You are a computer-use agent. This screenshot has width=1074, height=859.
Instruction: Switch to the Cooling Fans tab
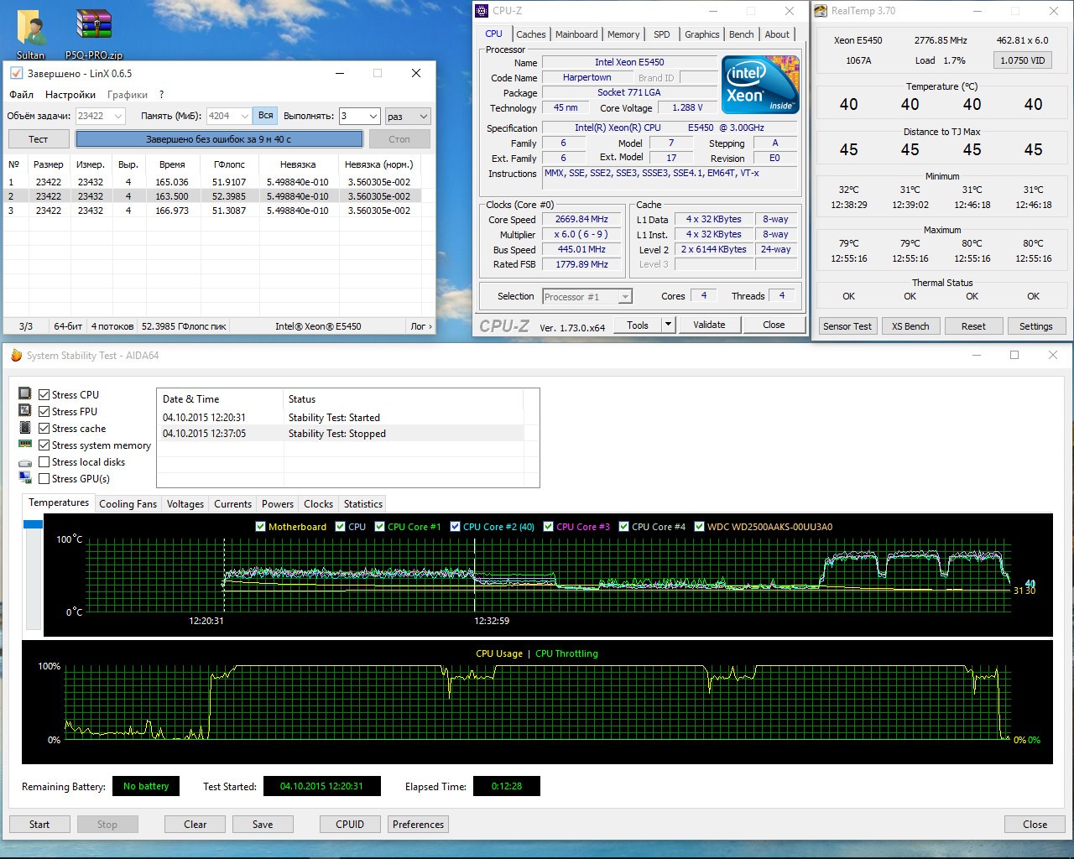(128, 504)
